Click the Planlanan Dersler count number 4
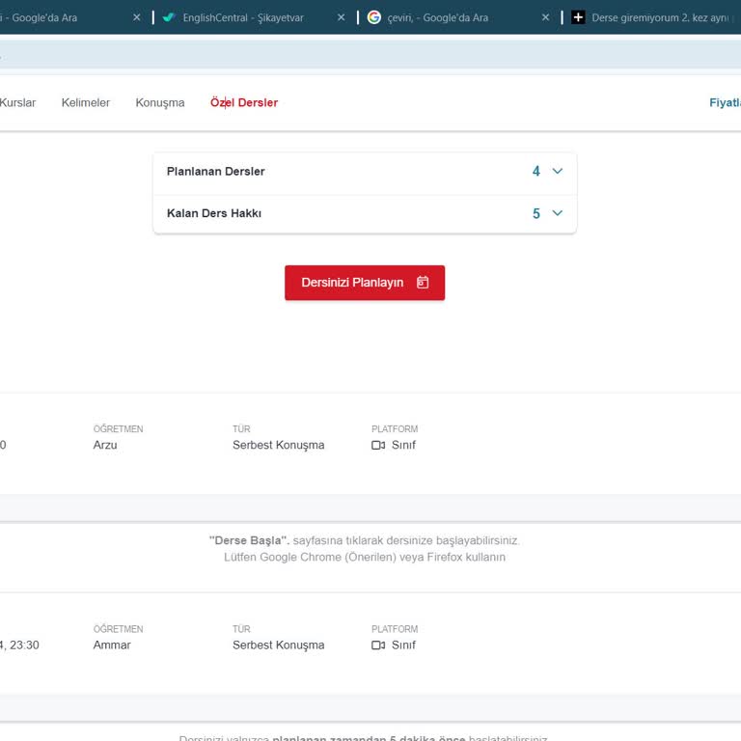Screen dimensions: 741x741 (x=535, y=171)
